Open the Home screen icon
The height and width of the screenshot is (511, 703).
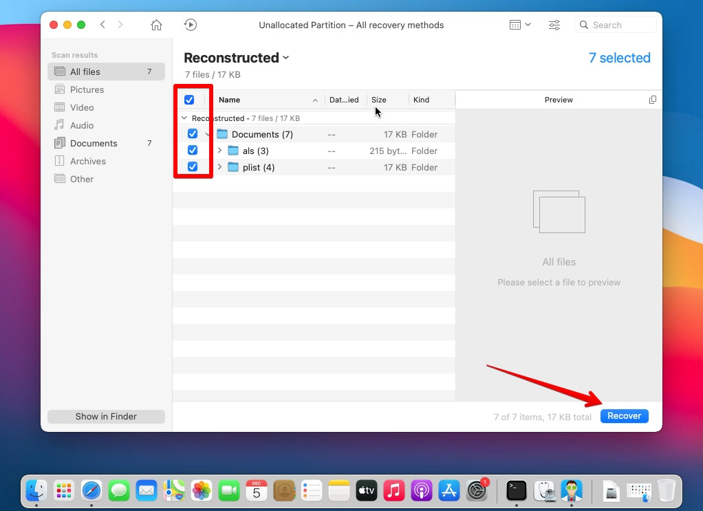pos(156,25)
